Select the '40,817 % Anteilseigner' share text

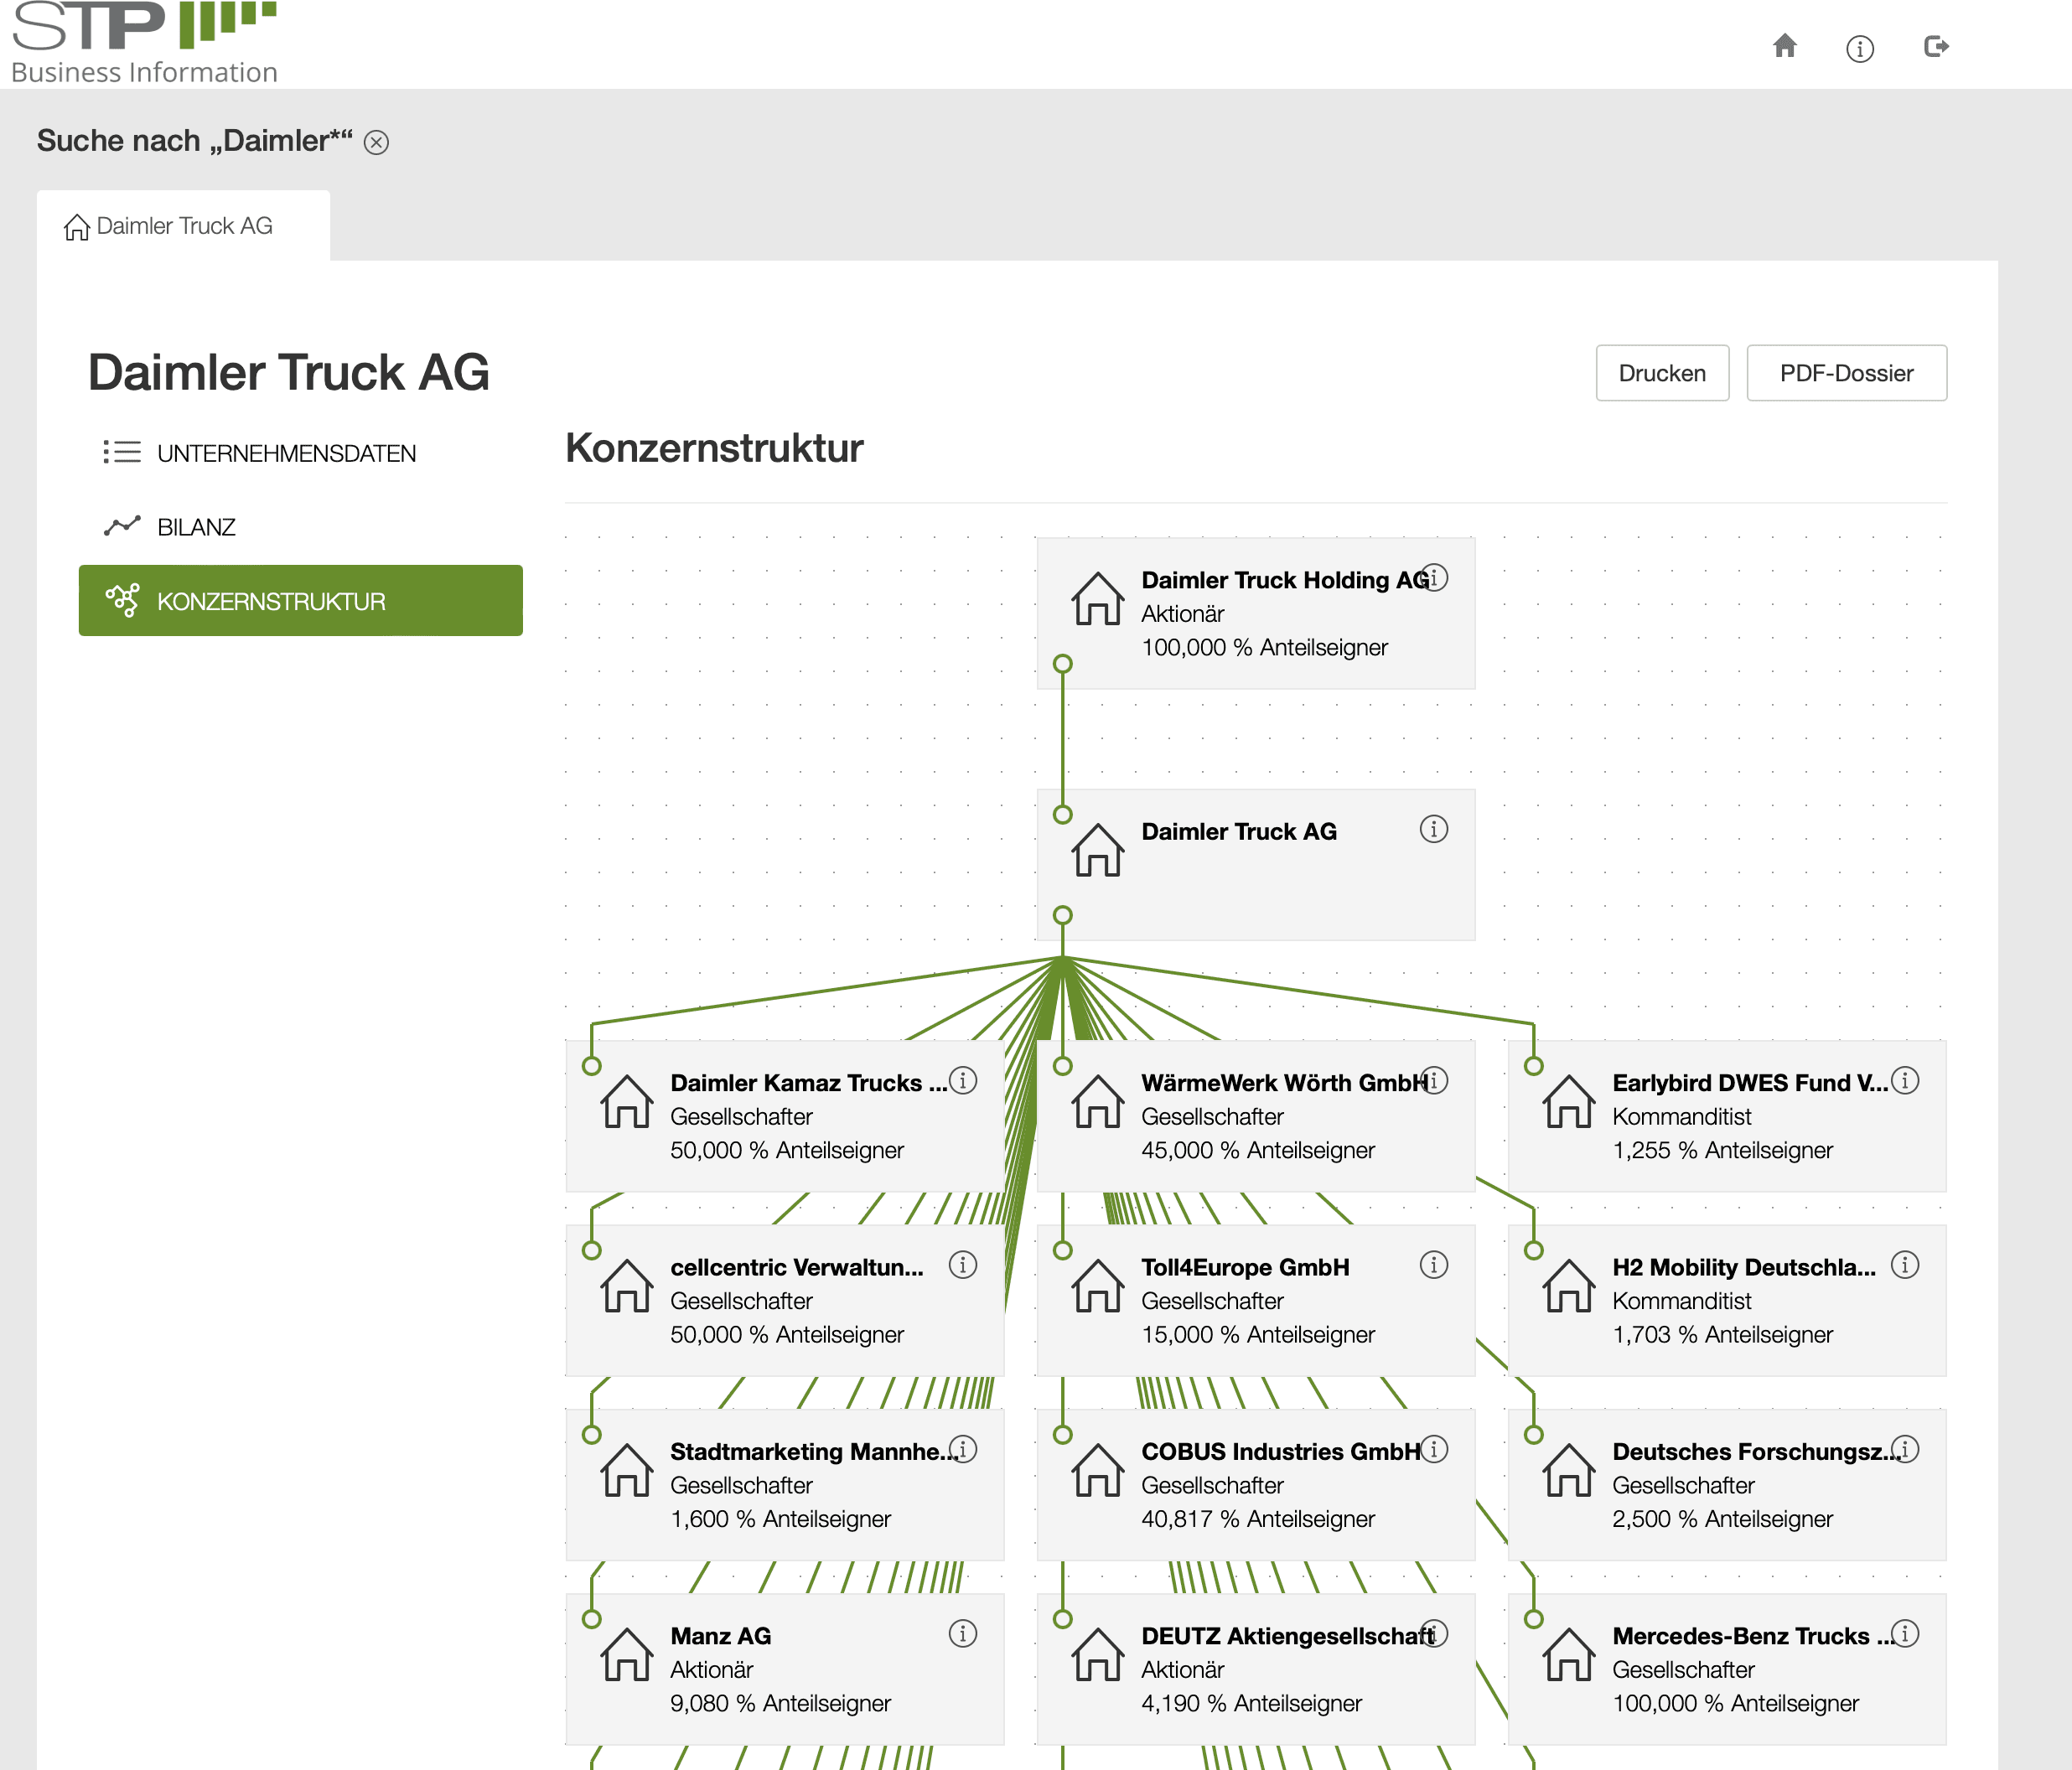click(x=1258, y=1519)
